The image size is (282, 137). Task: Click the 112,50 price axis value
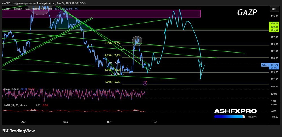click(x=274, y=79)
